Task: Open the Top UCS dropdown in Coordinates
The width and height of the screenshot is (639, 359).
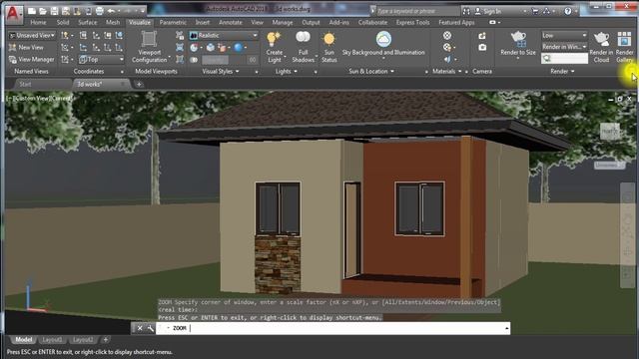Action: [101, 60]
